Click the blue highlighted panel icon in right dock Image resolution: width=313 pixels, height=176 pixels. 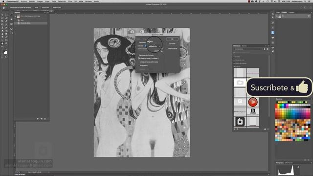coord(273,33)
